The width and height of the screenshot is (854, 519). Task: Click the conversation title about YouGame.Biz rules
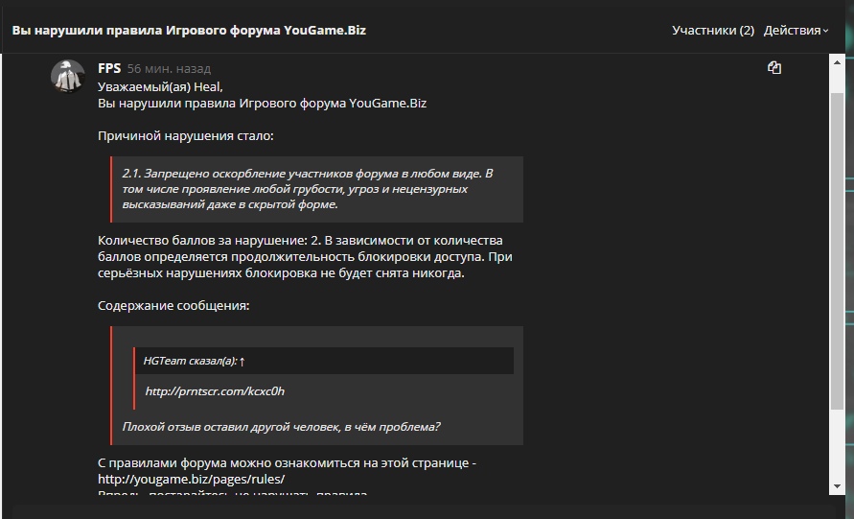pos(189,30)
